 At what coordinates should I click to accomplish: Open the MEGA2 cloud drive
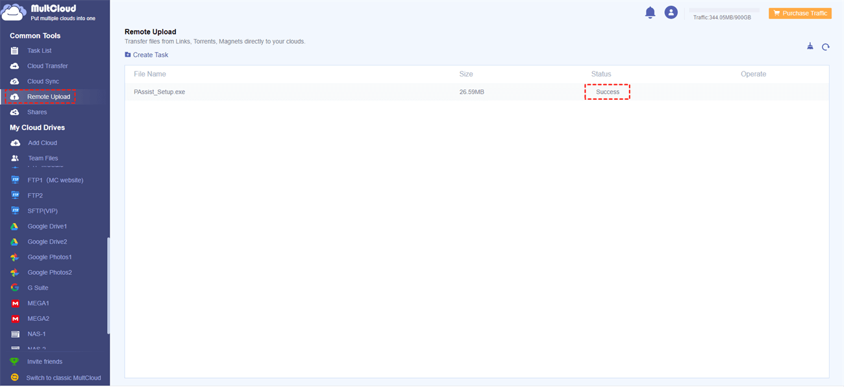[x=38, y=318]
